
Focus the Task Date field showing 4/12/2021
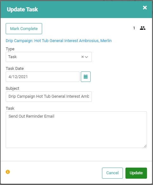pos(42,77)
